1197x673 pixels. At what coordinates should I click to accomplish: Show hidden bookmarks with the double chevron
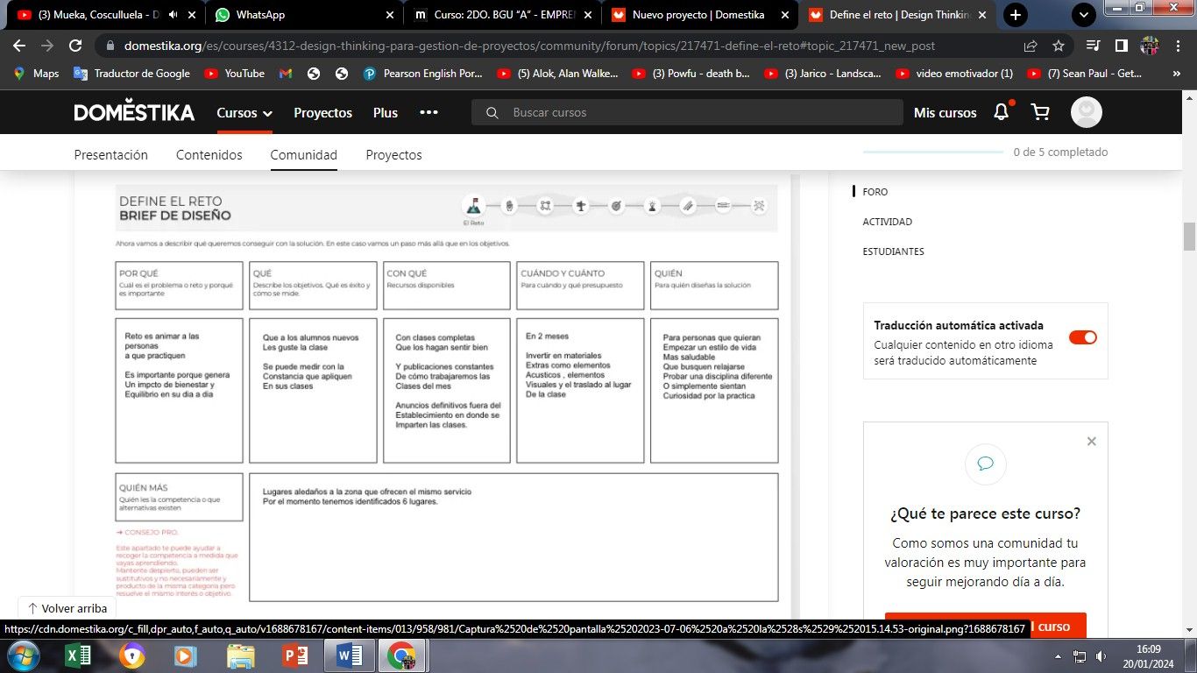[1177, 74]
